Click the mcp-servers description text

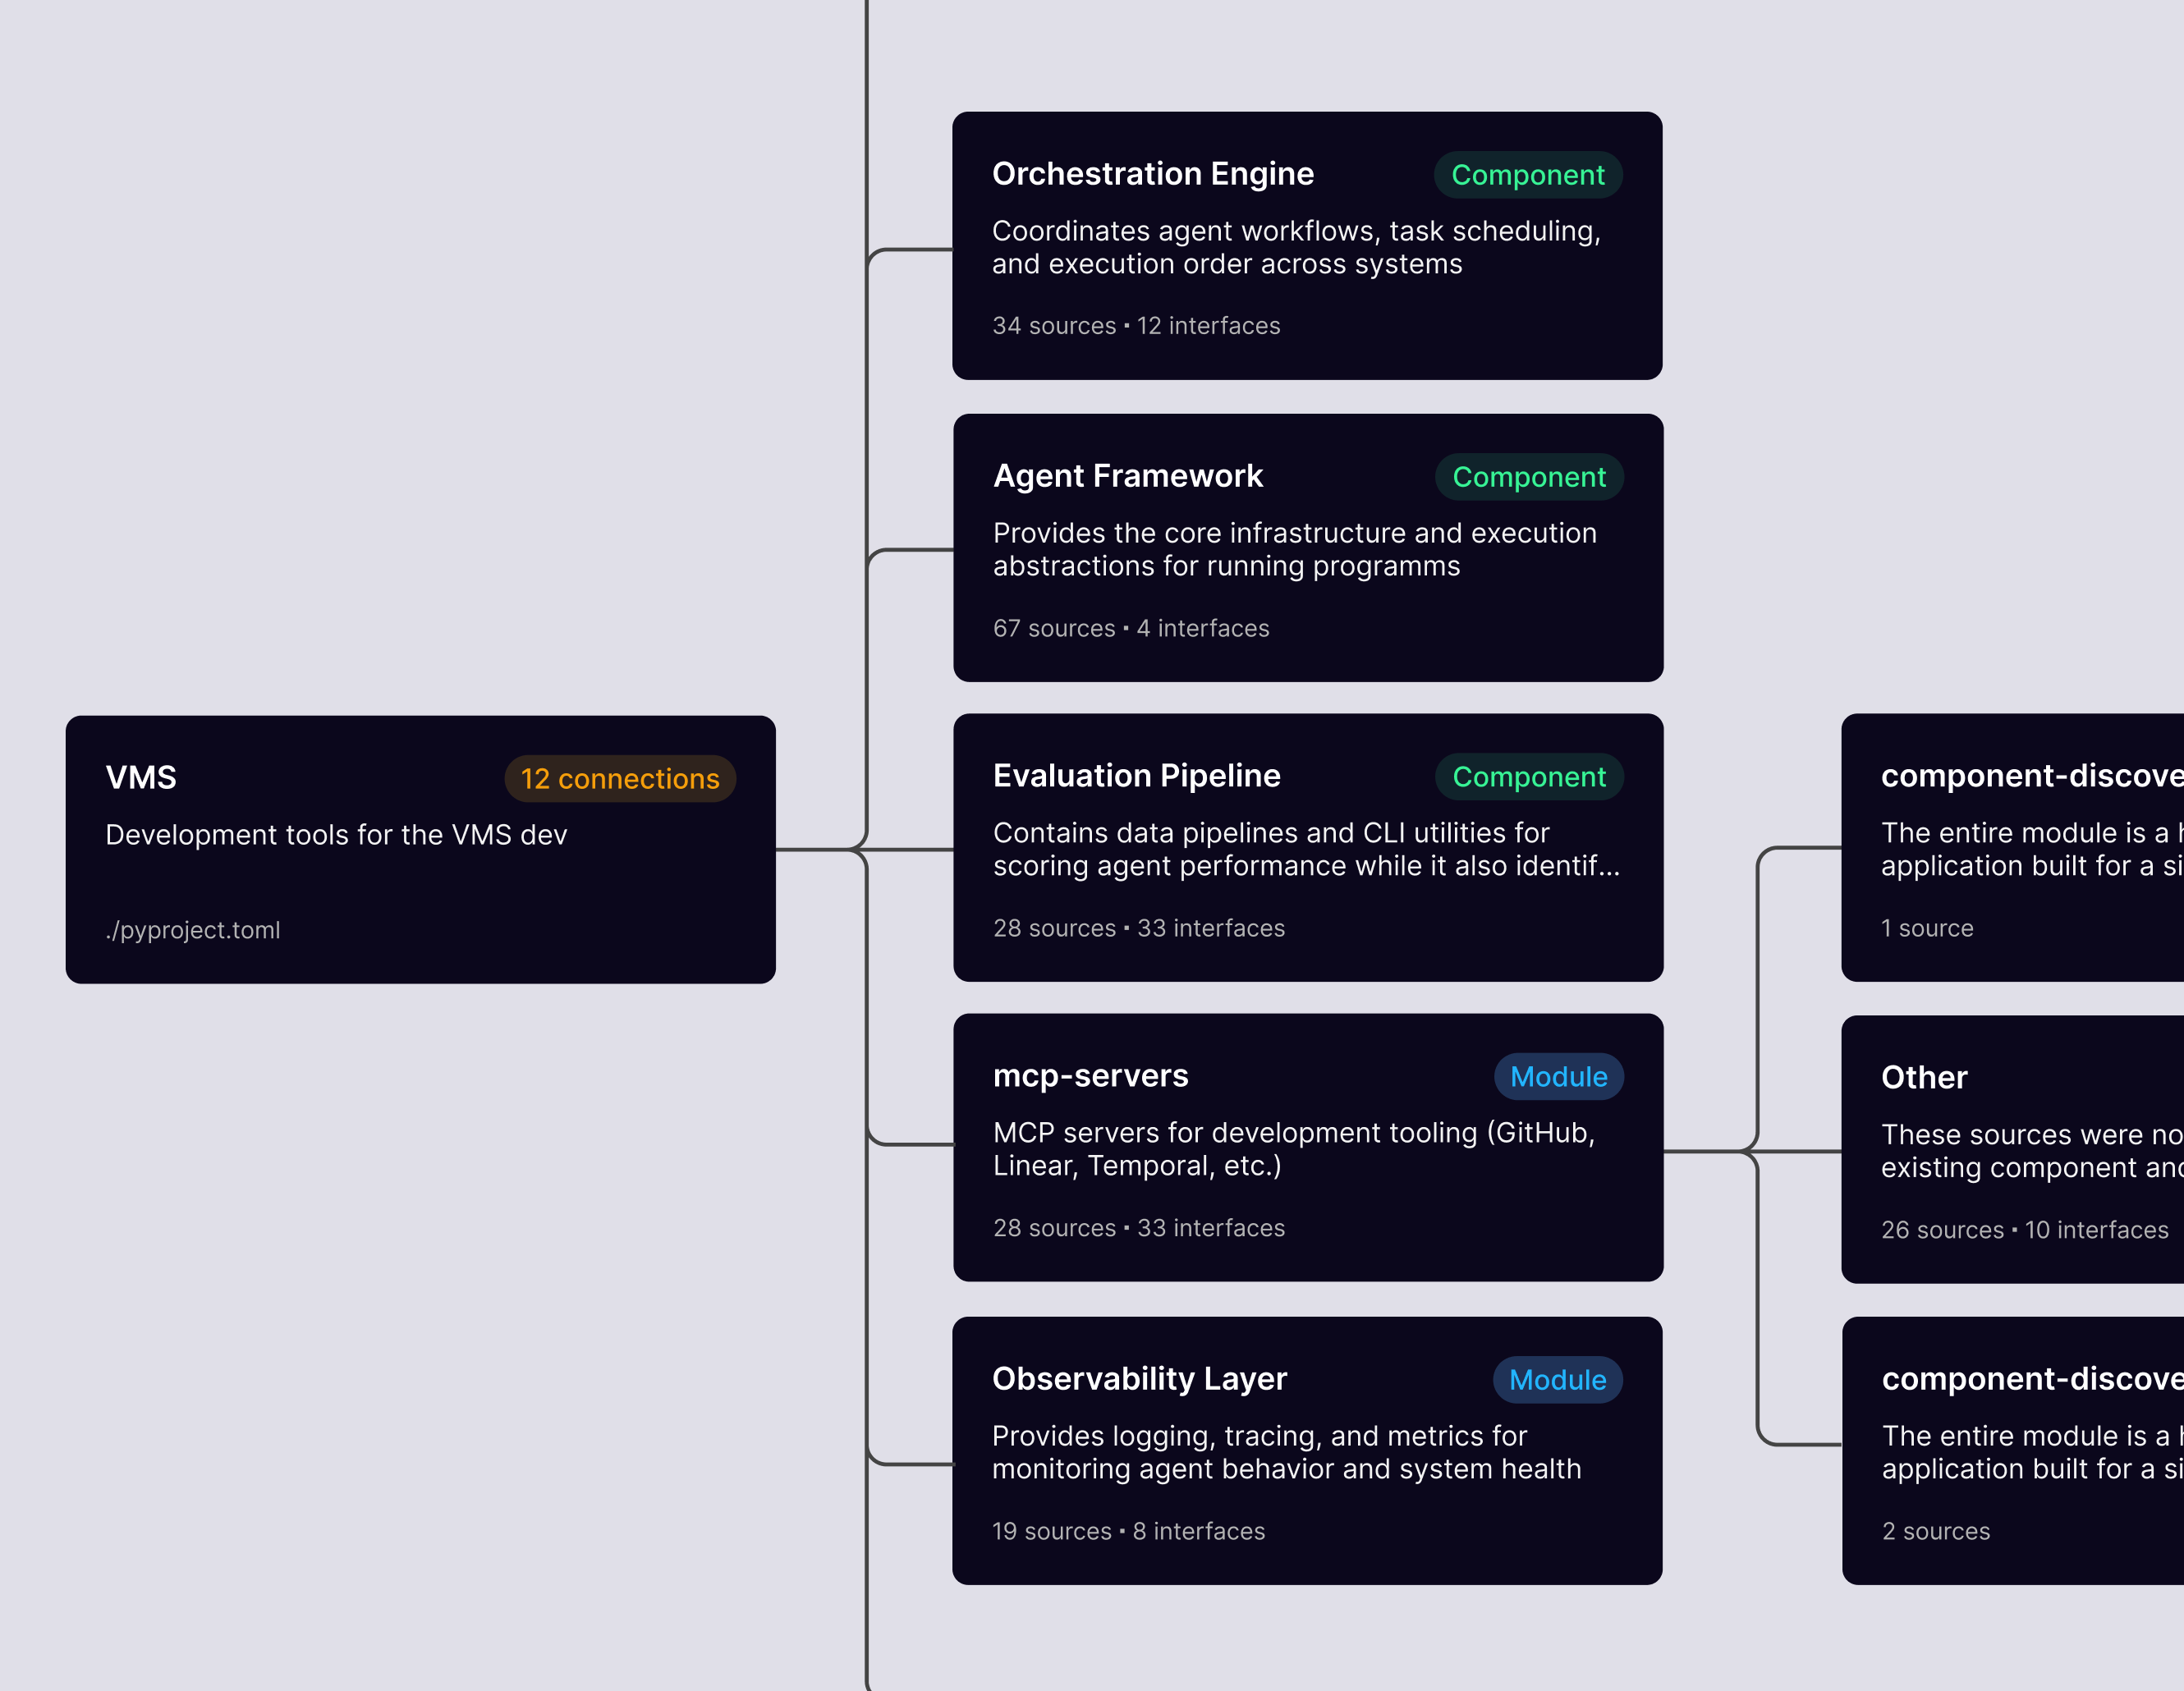click(1294, 1149)
